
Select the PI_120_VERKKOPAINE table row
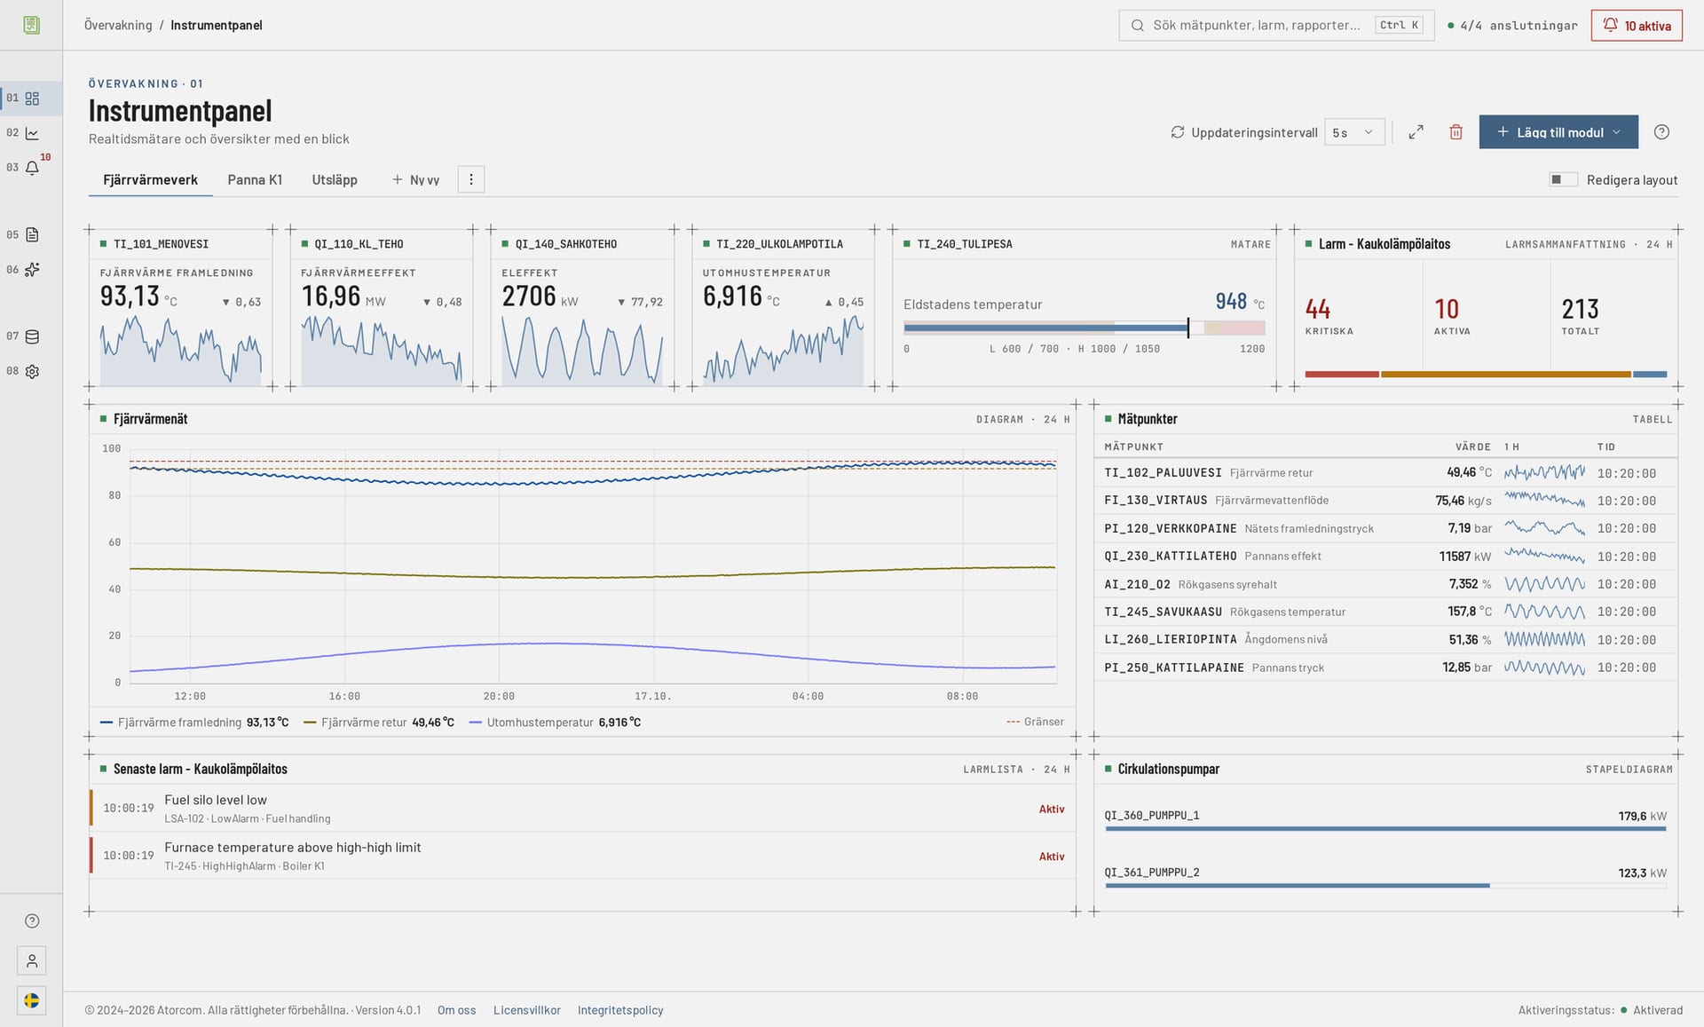pyautogui.click(x=1385, y=529)
